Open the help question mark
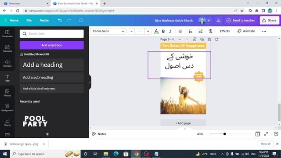Image resolution: width=281 pixels, height=158 pixels. 276,134
